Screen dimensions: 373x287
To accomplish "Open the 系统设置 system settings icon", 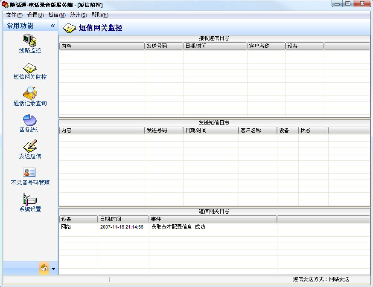I will 30,199.
